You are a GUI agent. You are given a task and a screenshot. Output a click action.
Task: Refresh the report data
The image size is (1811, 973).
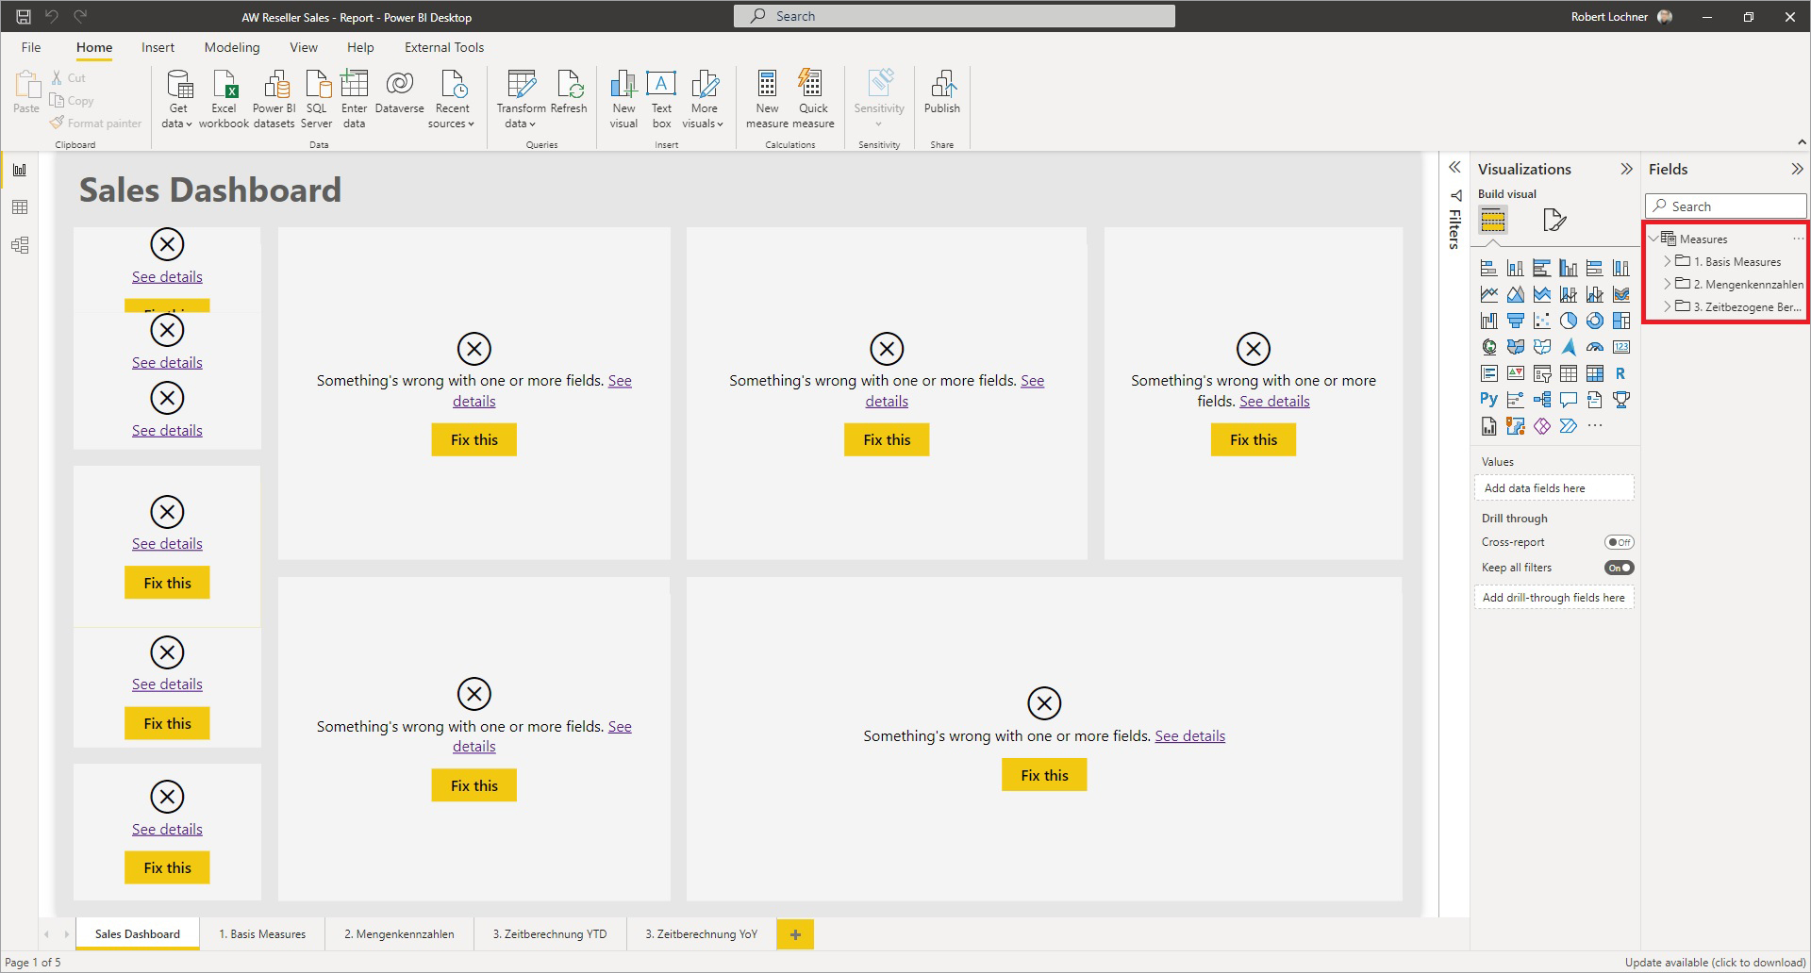pos(569,91)
